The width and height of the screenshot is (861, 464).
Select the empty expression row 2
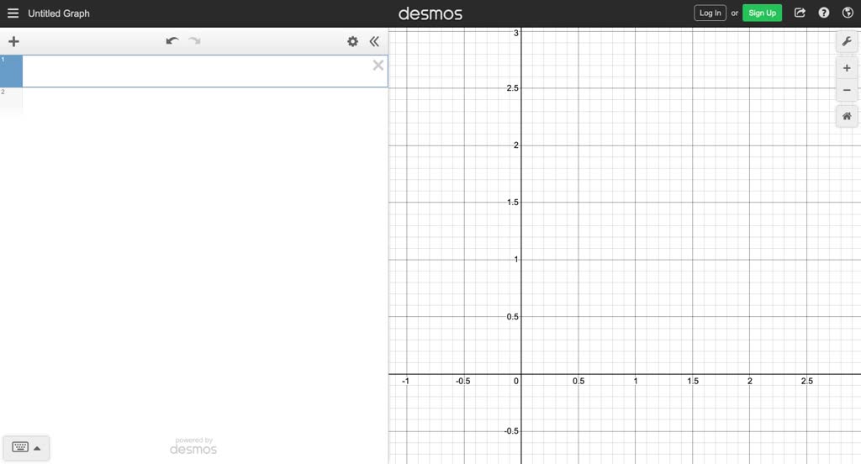click(x=194, y=102)
